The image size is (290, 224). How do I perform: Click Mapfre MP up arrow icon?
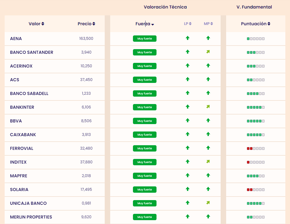[x=208, y=175]
